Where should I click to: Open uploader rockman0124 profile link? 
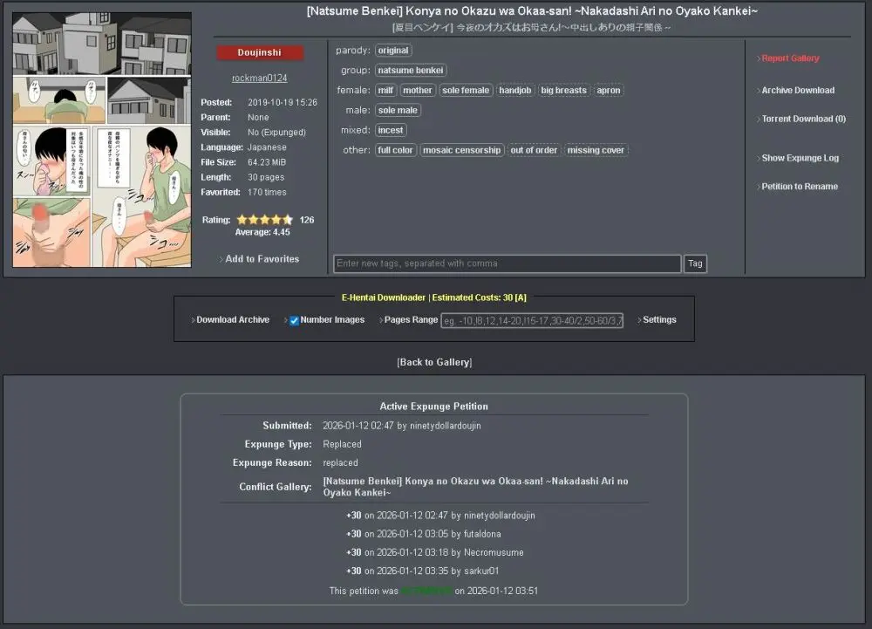pyautogui.click(x=259, y=79)
